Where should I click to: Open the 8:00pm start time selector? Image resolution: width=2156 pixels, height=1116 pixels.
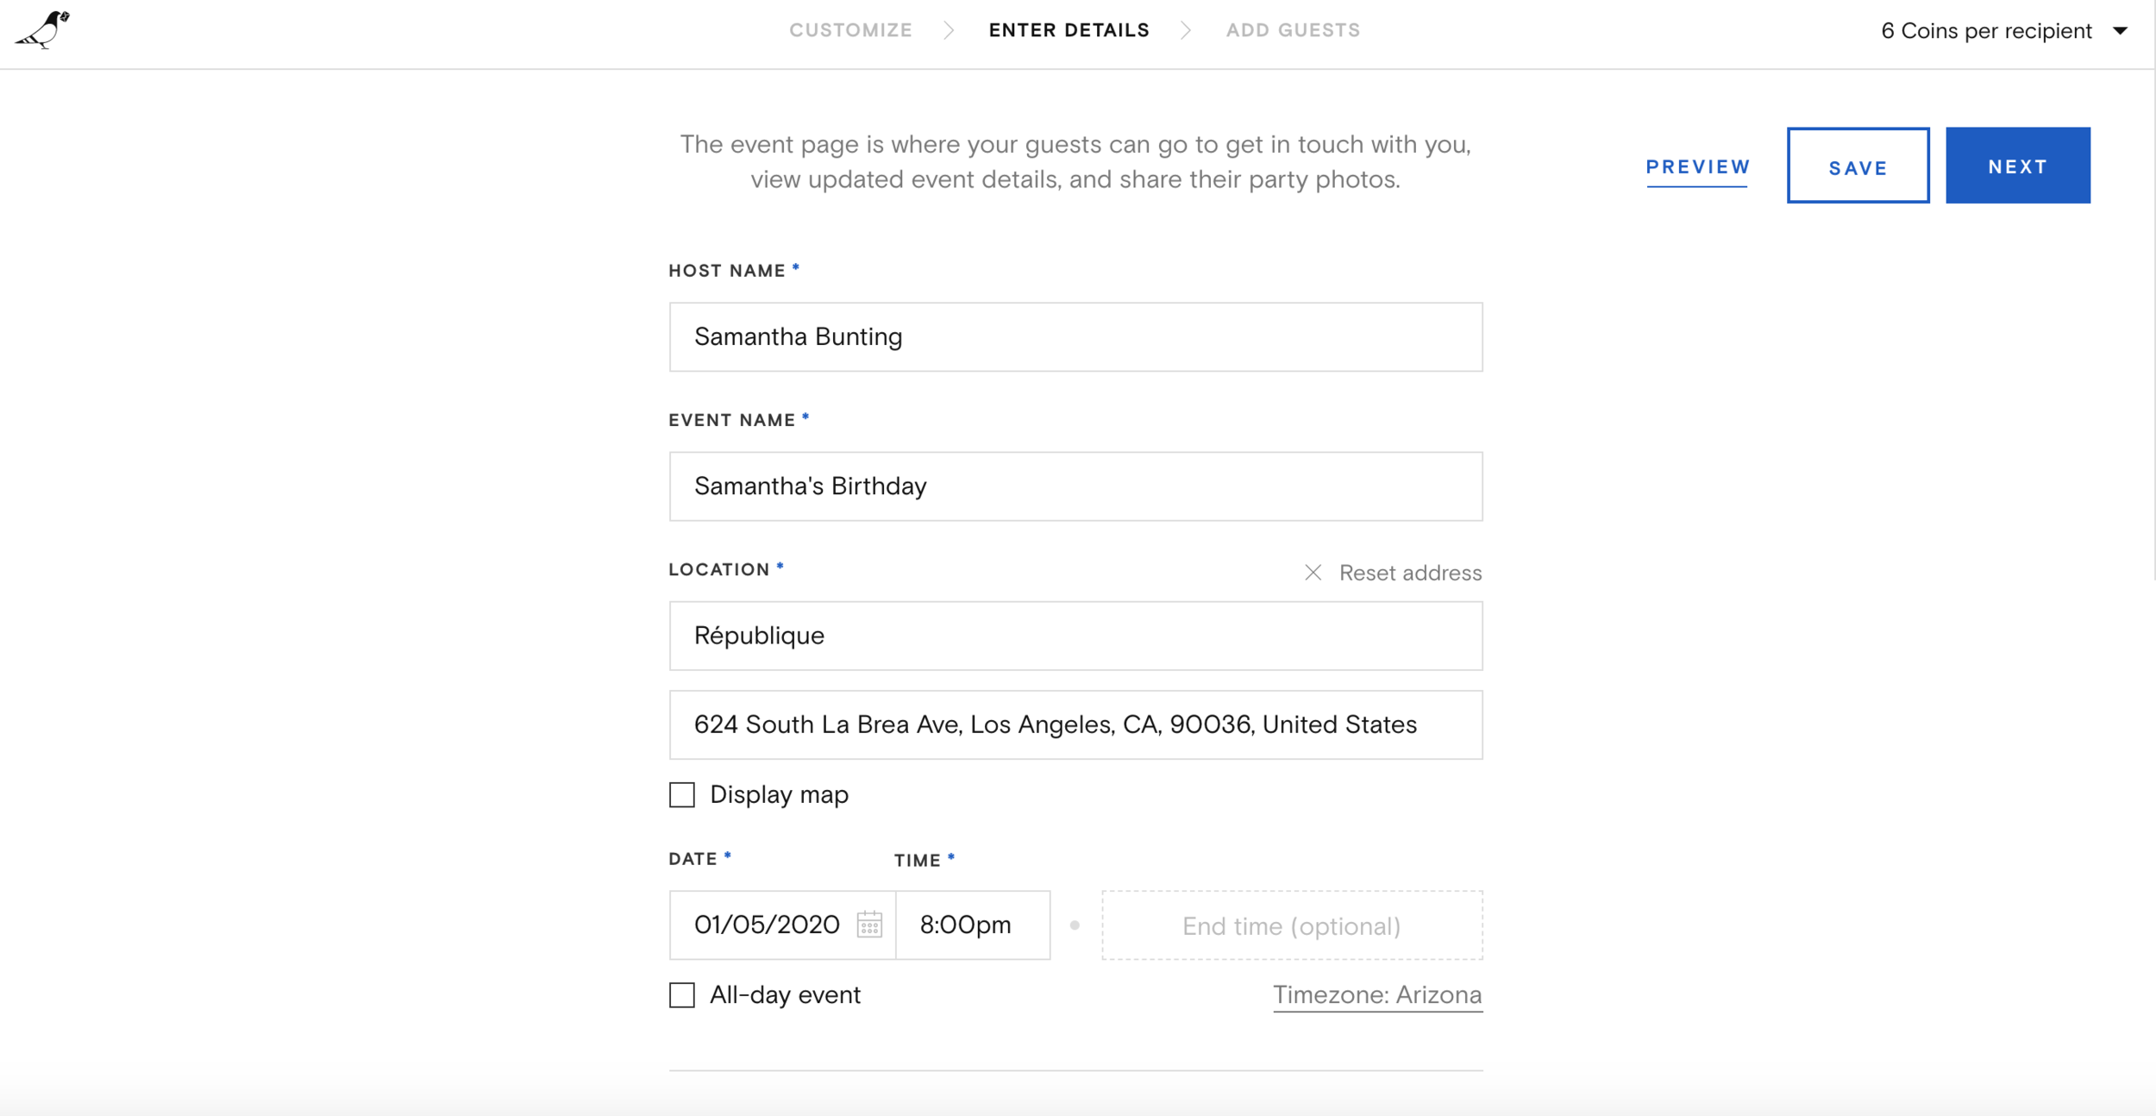[972, 925]
